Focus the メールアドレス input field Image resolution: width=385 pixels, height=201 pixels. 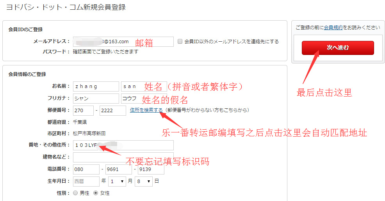[123, 42]
